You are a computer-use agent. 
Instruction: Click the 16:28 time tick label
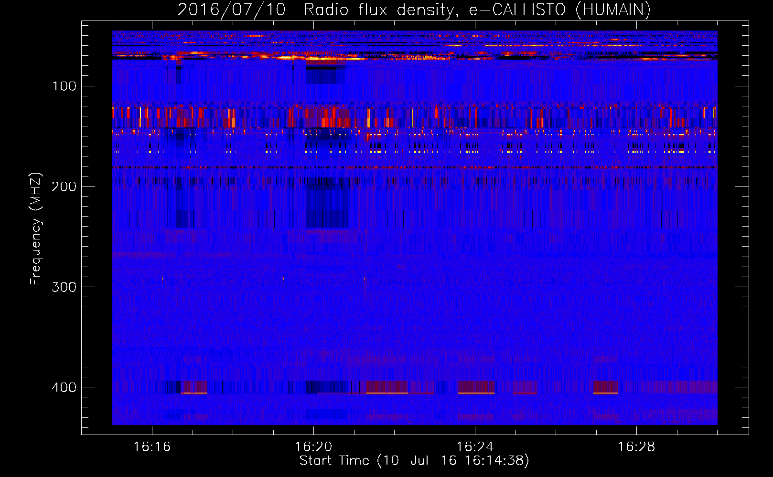636,447
